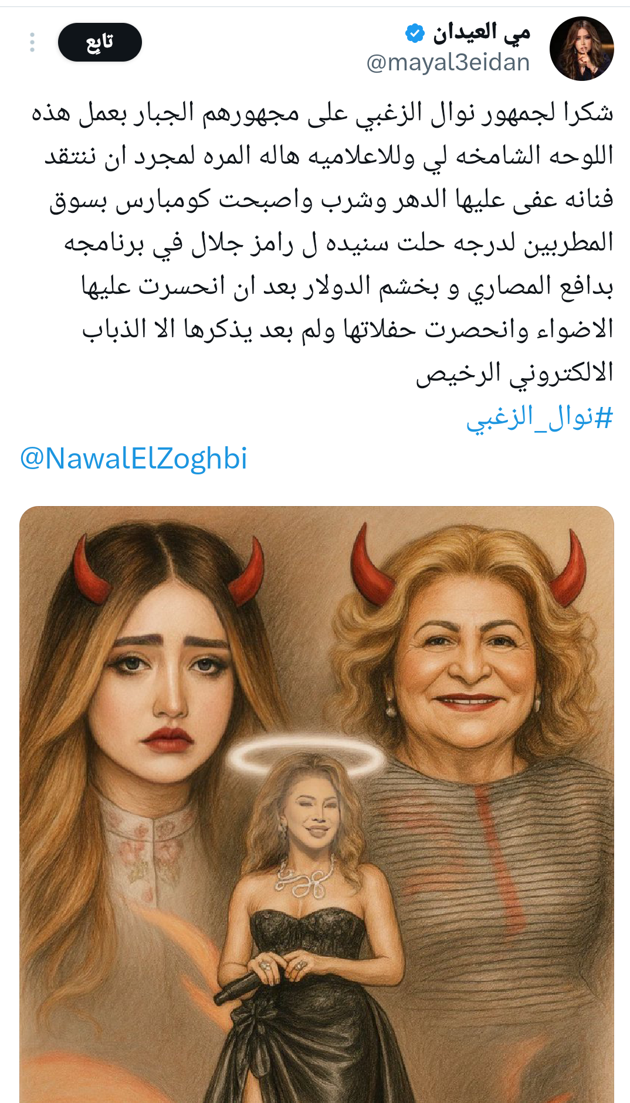Click the tweet line starting with فنانه عفى

click(x=331, y=199)
